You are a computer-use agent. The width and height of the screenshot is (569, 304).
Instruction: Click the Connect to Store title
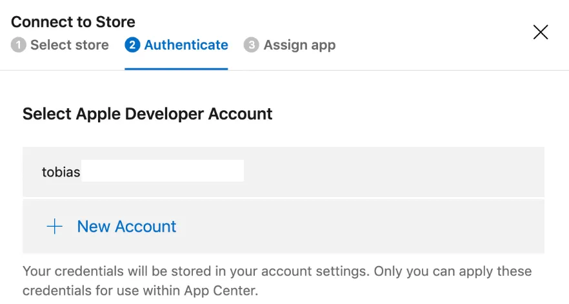73,22
